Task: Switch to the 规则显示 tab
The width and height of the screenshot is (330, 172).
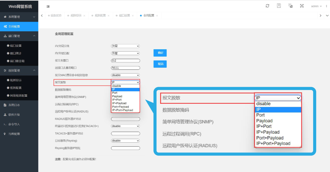Action: pos(76,15)
